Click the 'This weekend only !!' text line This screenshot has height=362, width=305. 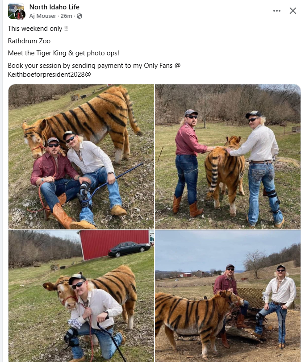[38, 29]
